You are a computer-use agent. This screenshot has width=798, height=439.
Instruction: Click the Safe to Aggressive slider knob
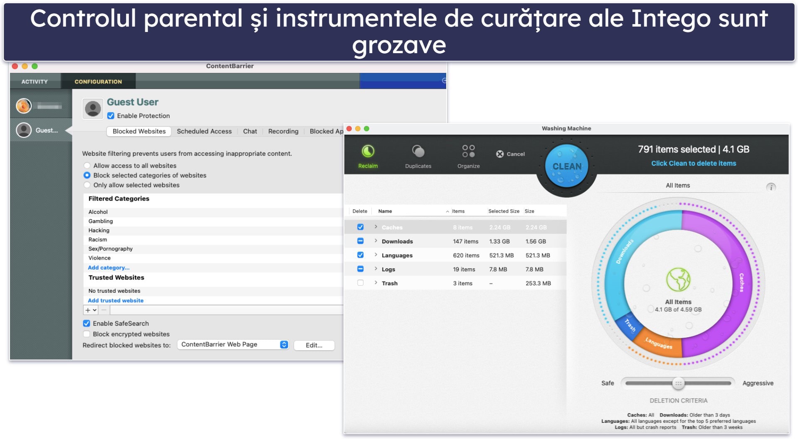coord(678,383)
